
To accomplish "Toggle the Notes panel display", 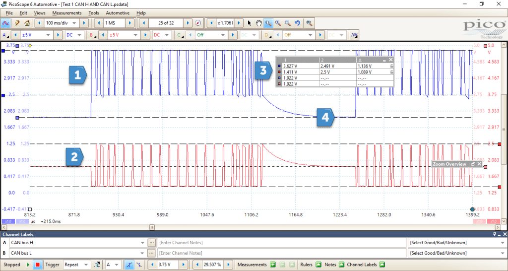I will click(341, 265).
